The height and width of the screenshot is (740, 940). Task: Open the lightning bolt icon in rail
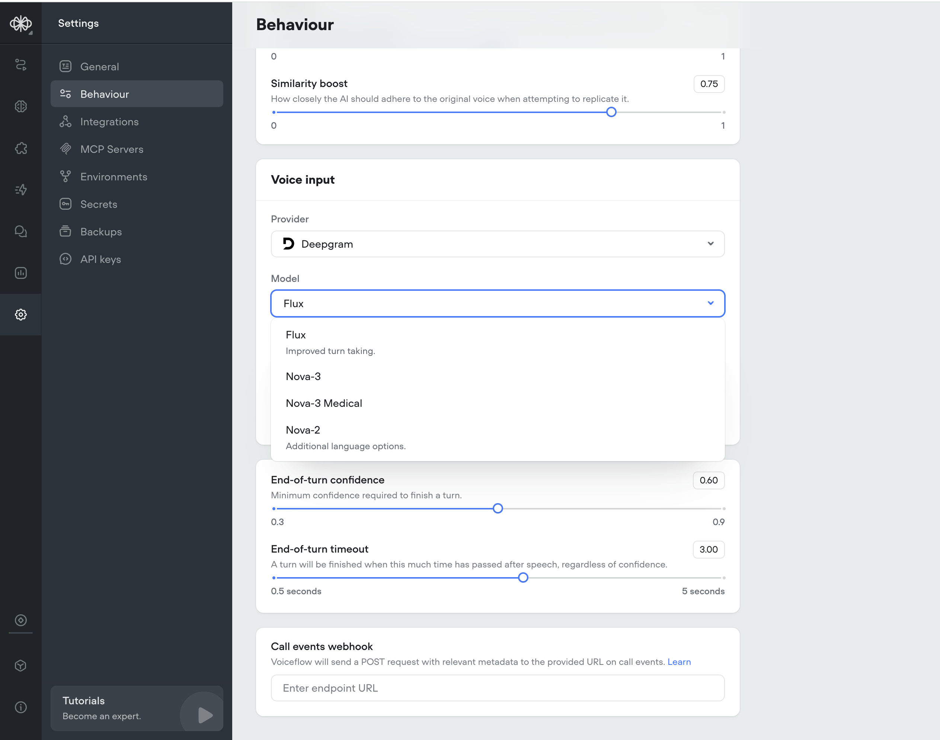tap(20, 190)
